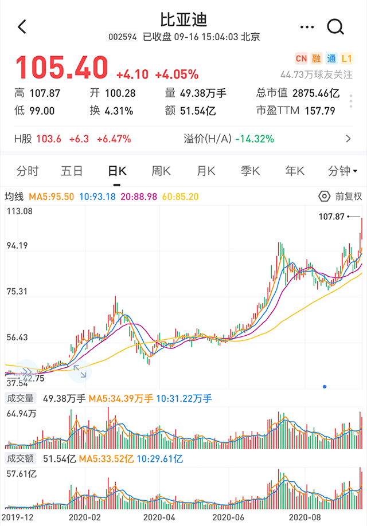Viewport: 367px width, 526px height.
Task: Switch to the 周K tab
Action: point(161,171)
